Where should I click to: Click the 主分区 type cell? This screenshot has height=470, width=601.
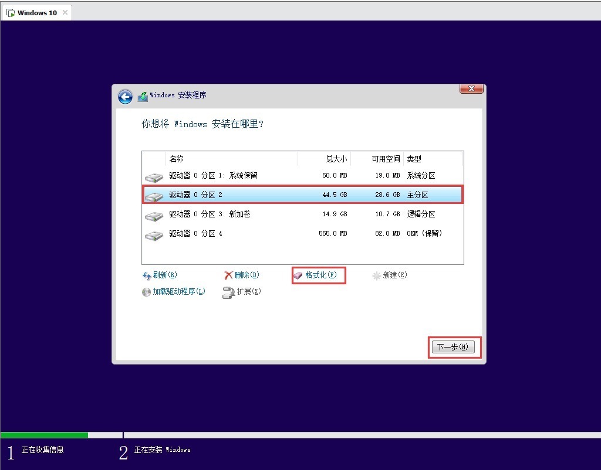[417, 195]
